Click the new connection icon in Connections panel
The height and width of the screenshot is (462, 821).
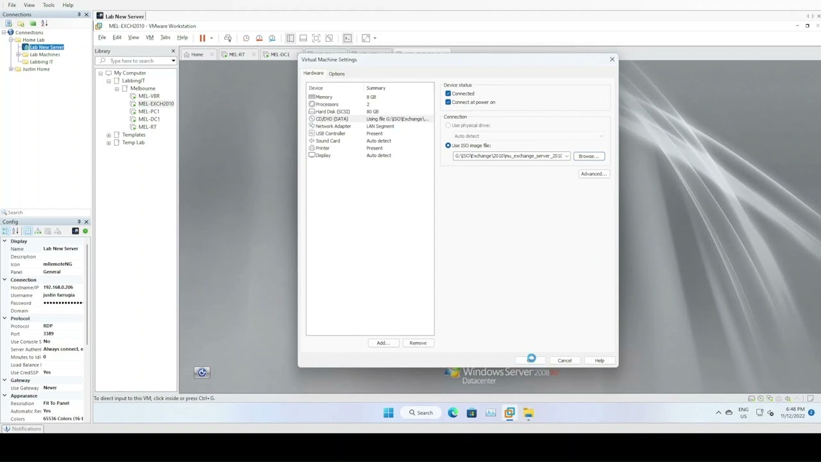pyautogui.click(x=9, y=23)
